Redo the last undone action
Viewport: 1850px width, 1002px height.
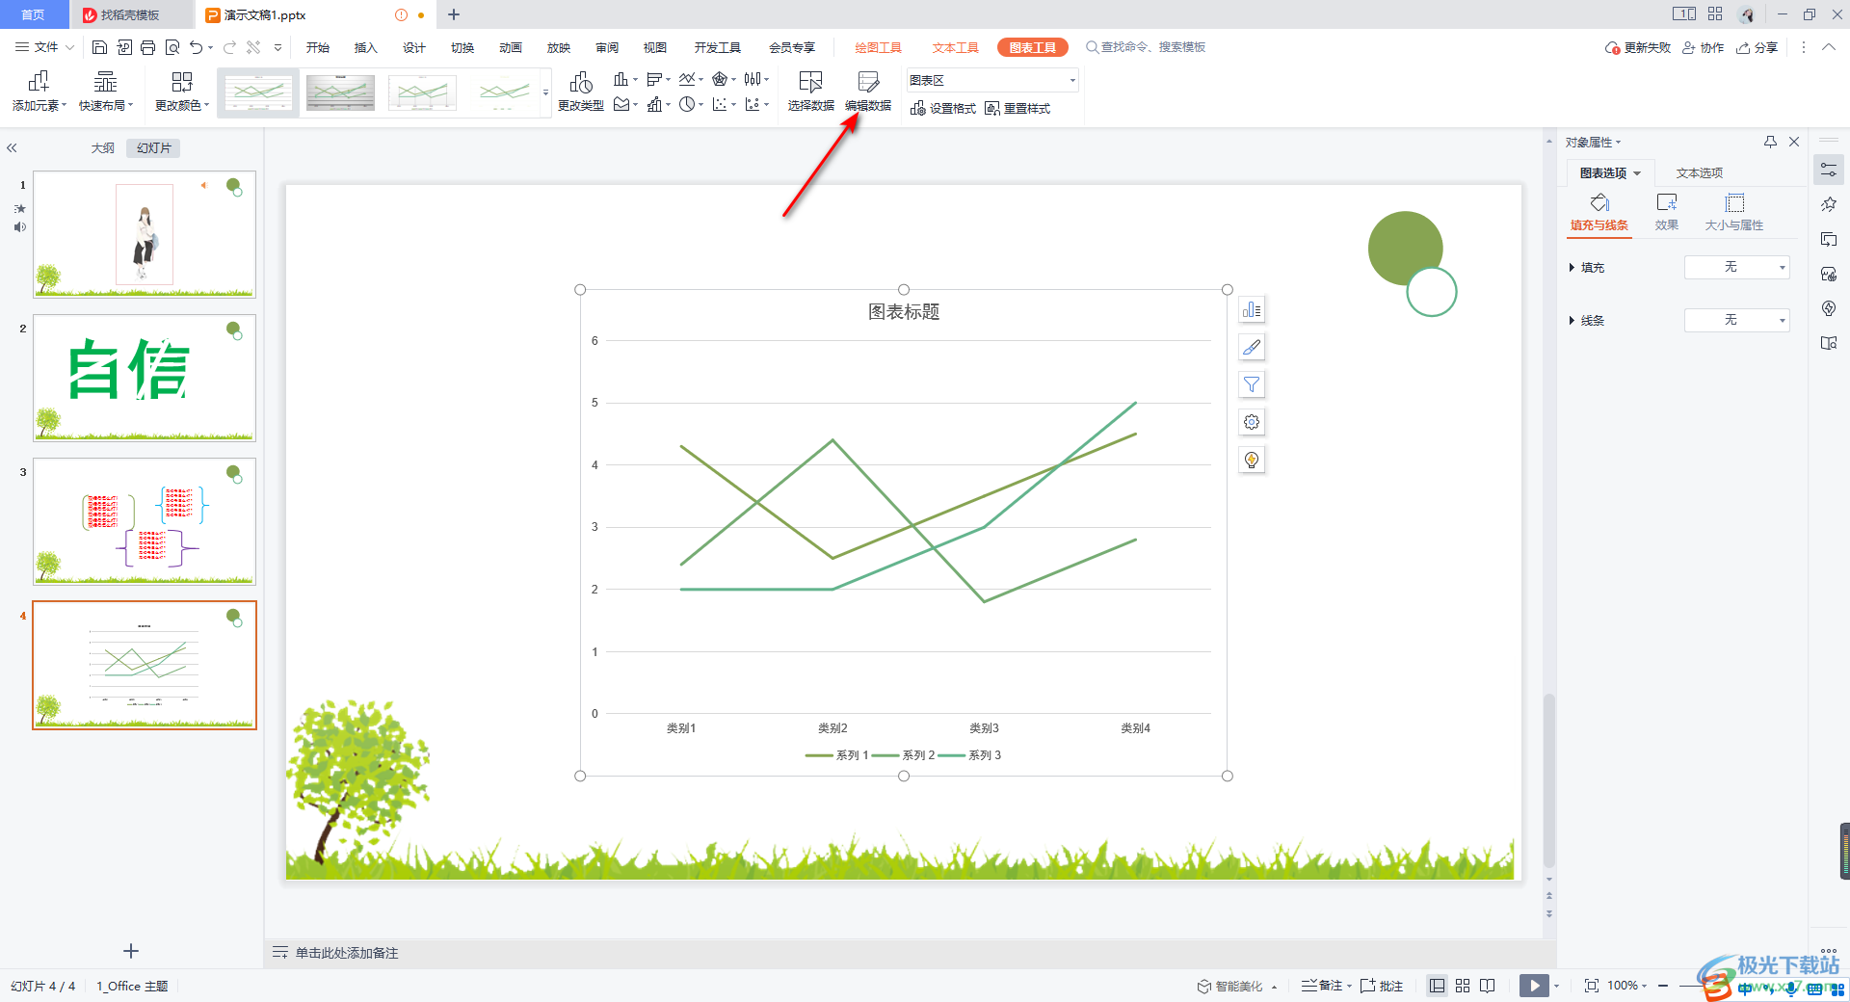[x=229, y=47]
